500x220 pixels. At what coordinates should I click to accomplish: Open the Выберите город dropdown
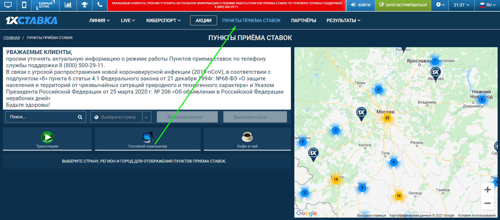coord(255,117)
